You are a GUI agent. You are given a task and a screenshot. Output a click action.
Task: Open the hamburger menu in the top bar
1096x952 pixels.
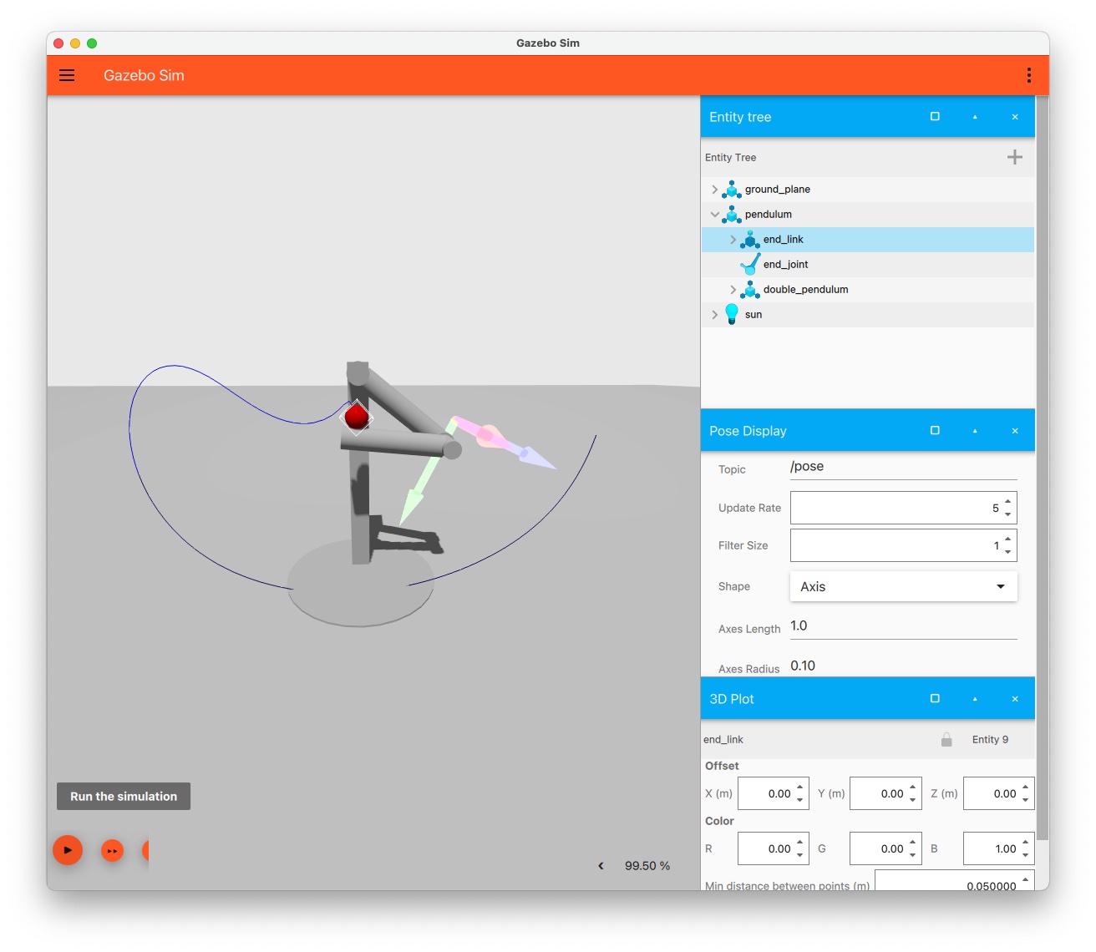pyautogui.click(x=67, y=75)
